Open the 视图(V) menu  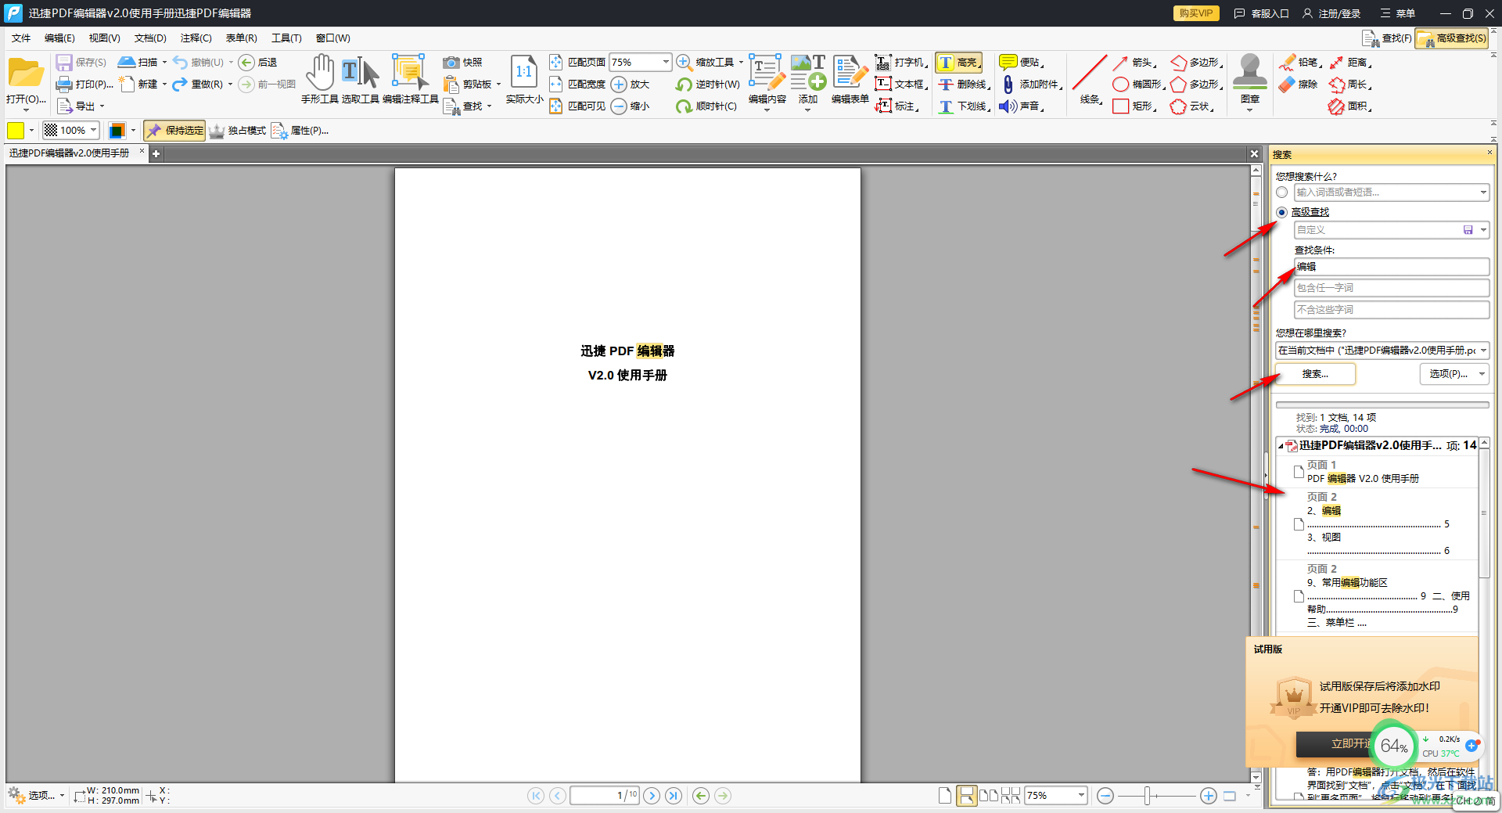coord(104,38)
